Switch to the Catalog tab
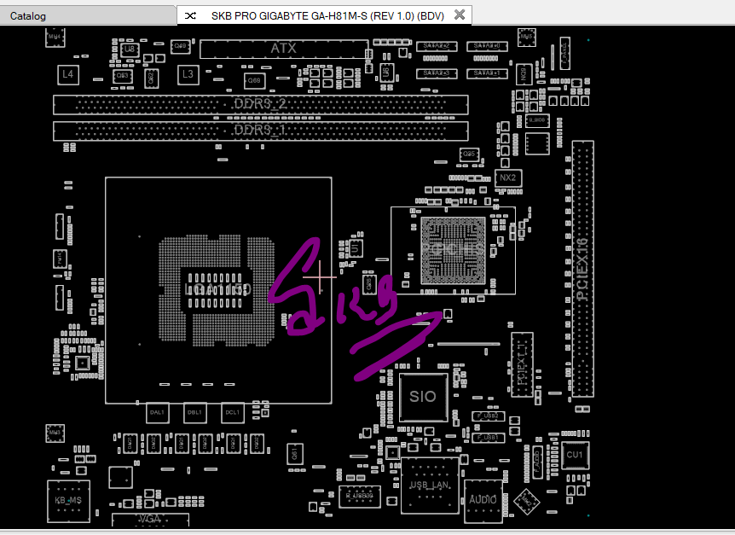This screenshot has width=735, height=535. (28, 16)
